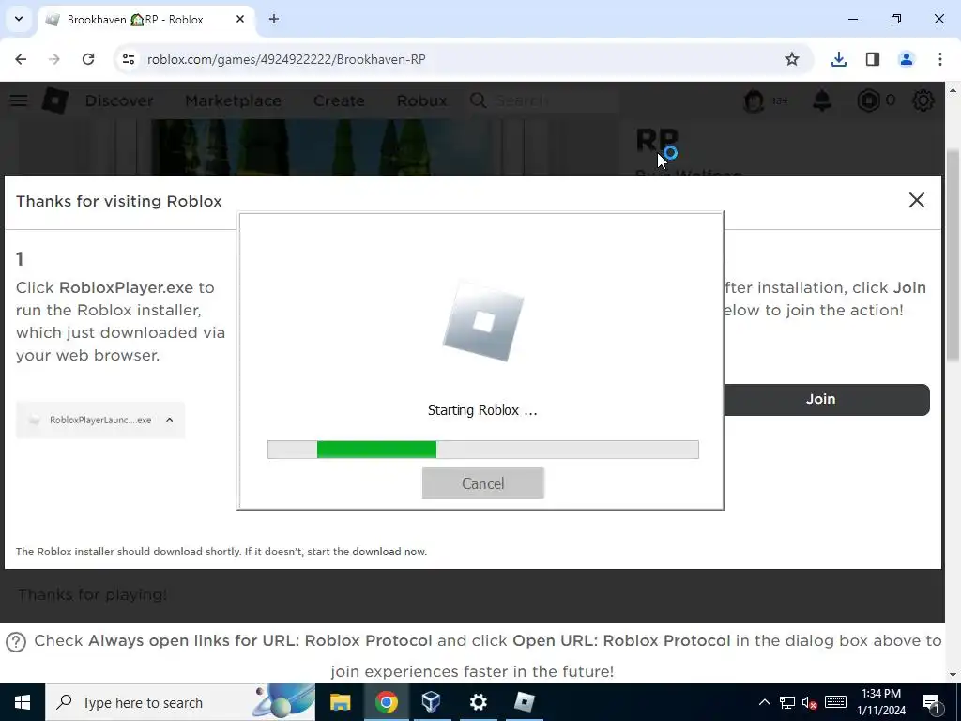Open the Windows notification center
Viewport: 961px width, 721px height.
point(932,702)
